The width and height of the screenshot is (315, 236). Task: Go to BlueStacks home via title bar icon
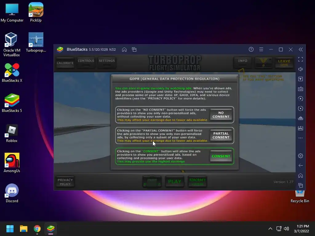pyautogui.click(x=124, y=49)
